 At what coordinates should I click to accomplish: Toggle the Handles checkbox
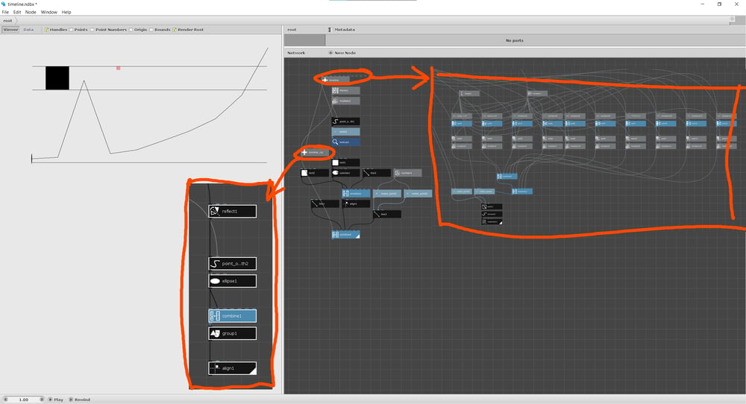coord(46,30)
